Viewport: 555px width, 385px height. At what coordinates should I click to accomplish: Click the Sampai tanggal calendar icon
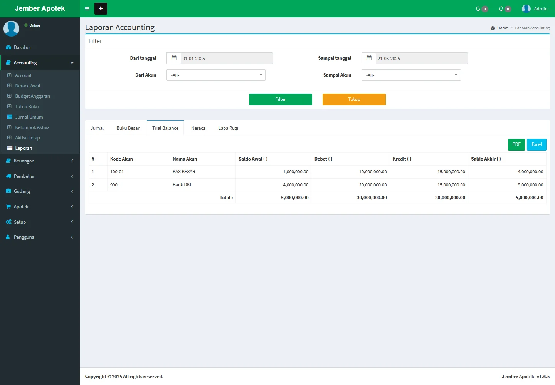[x=369, y=58]
